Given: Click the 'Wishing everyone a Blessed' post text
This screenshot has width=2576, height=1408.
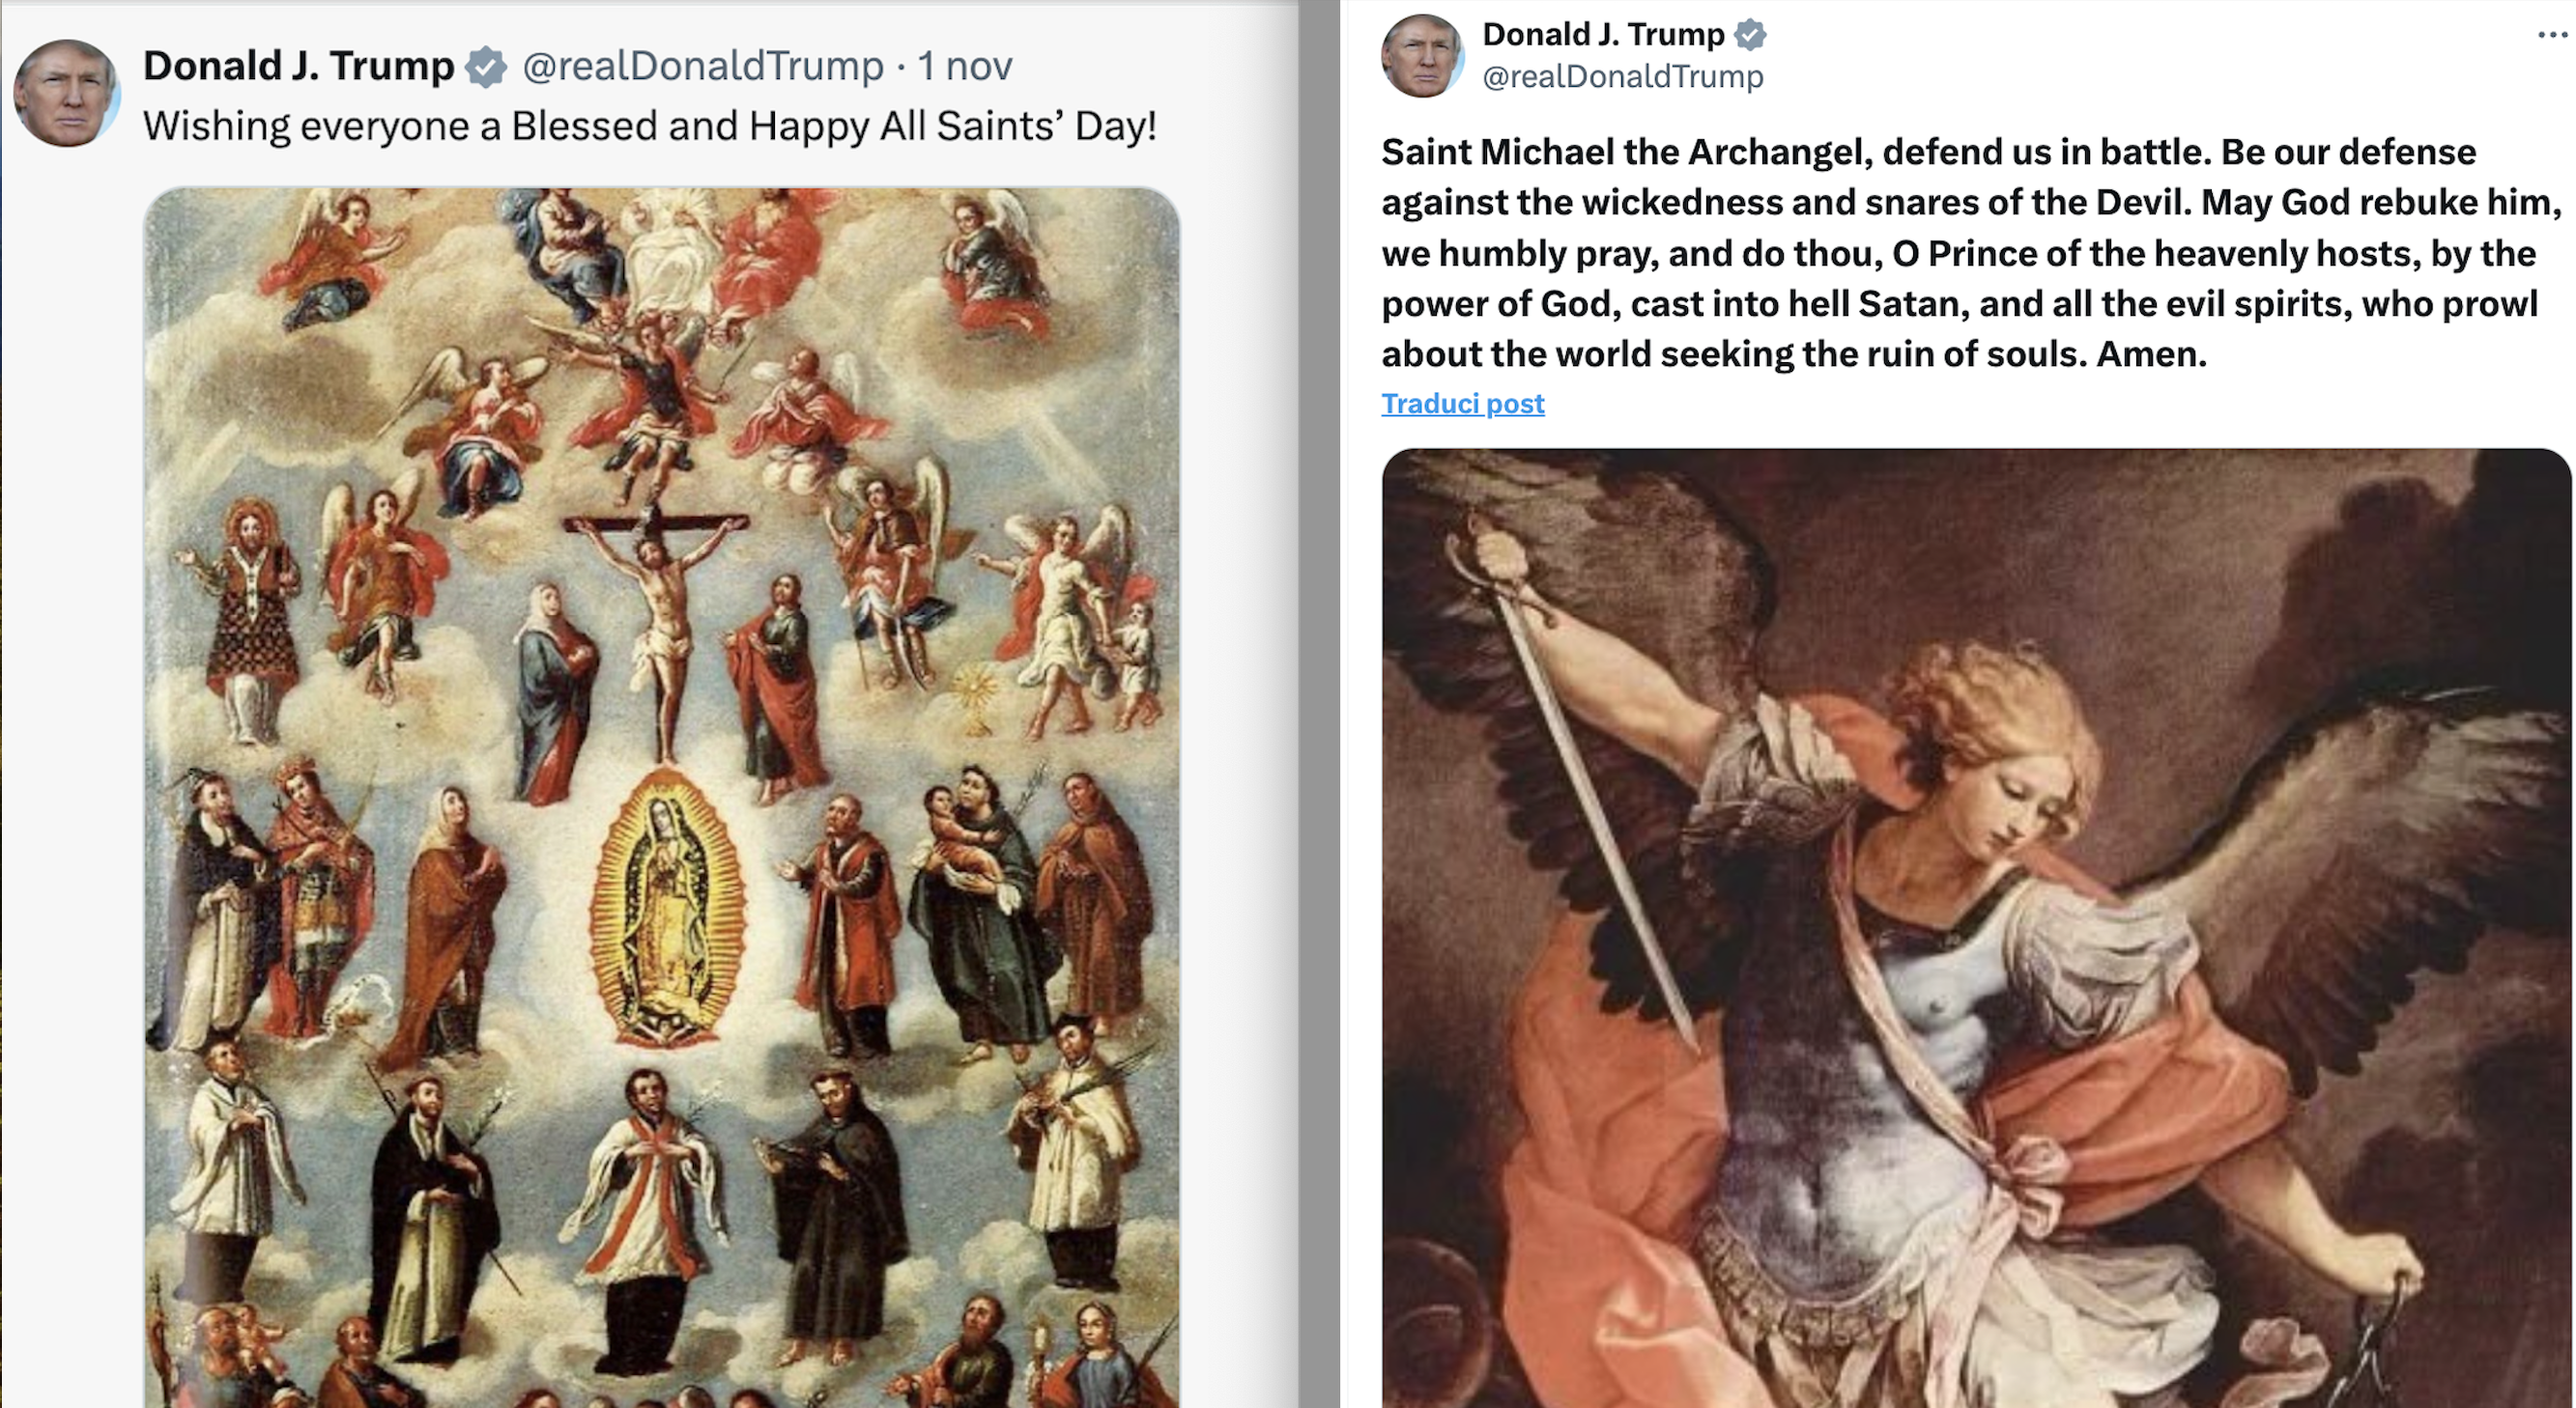Looking at the screenshot, I should pyautogui.click(x=649, y=127).
